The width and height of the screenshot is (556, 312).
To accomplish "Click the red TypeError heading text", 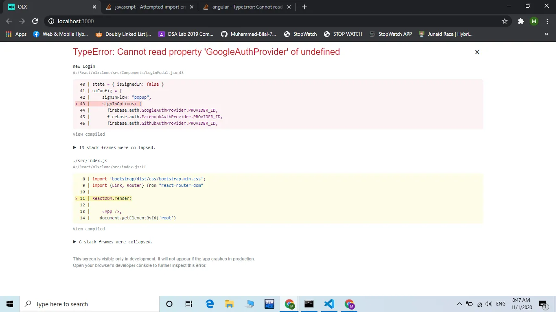I will pos(206,52).
